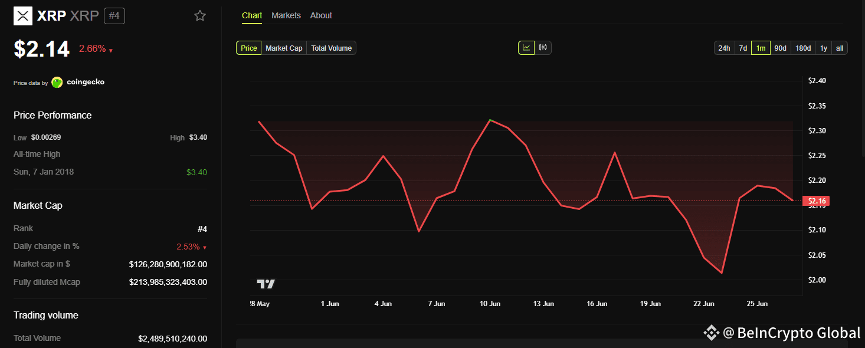Click the 10 Jun date label on x-axis
Viewport: 865px width, 348px height.
click(490, 304)
